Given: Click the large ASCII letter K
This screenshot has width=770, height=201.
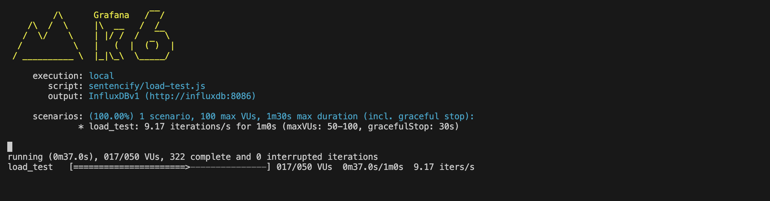Looking at the screenshot, I should (x=110, y=40).
